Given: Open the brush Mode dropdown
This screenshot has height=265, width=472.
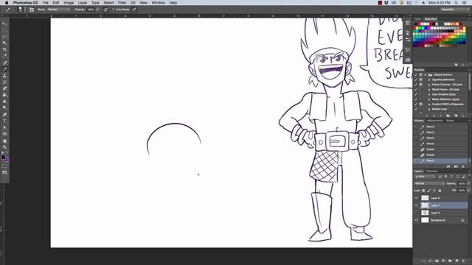Looking at the screenshot, I should click(x=58, y=10).
